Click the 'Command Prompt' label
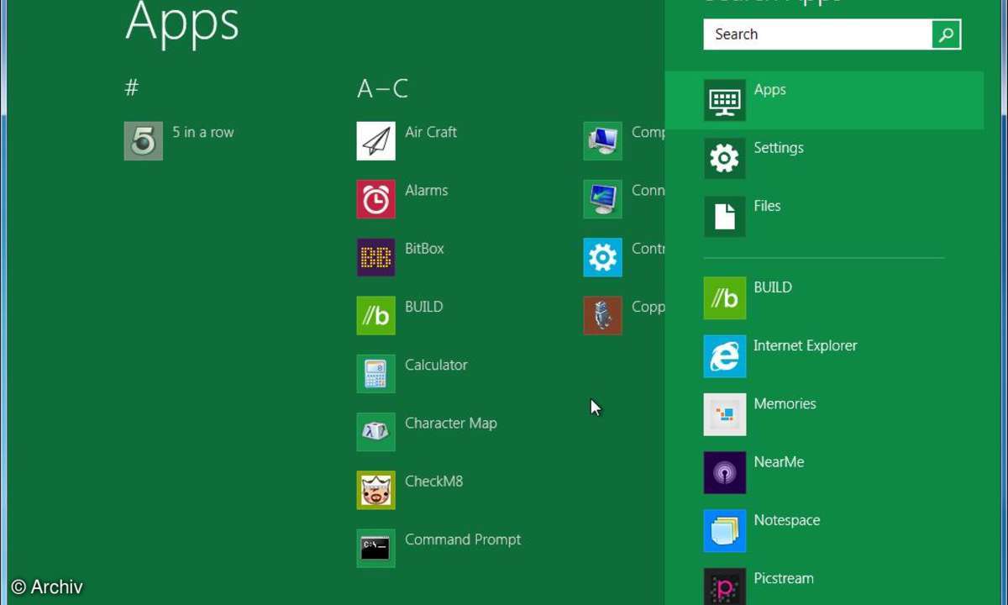This screenshot has width=1008, height=605. tap(463, 539)
